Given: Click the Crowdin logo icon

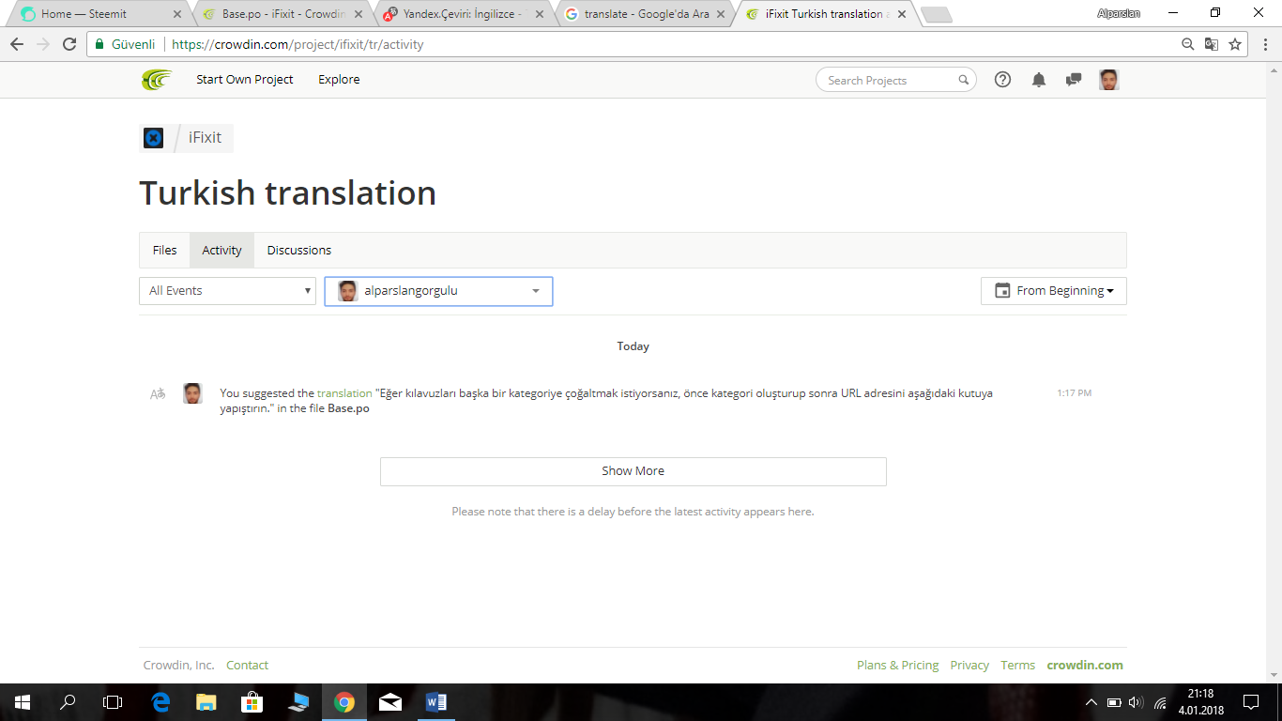Looking at the screenshot, I should pos(157,80).
